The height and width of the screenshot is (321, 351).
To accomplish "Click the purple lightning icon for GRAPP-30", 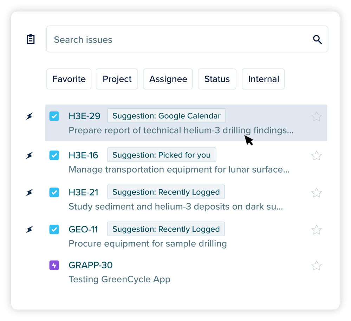I will 54,265.
